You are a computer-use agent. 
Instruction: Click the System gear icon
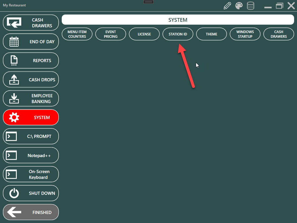[14, 118]
